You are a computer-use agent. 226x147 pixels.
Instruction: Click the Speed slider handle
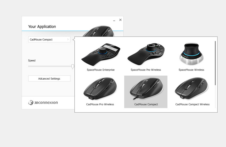click(73, 67)
